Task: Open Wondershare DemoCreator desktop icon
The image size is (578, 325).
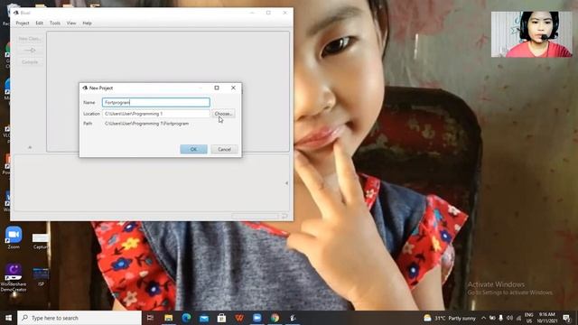Action: tap(14, 278)
